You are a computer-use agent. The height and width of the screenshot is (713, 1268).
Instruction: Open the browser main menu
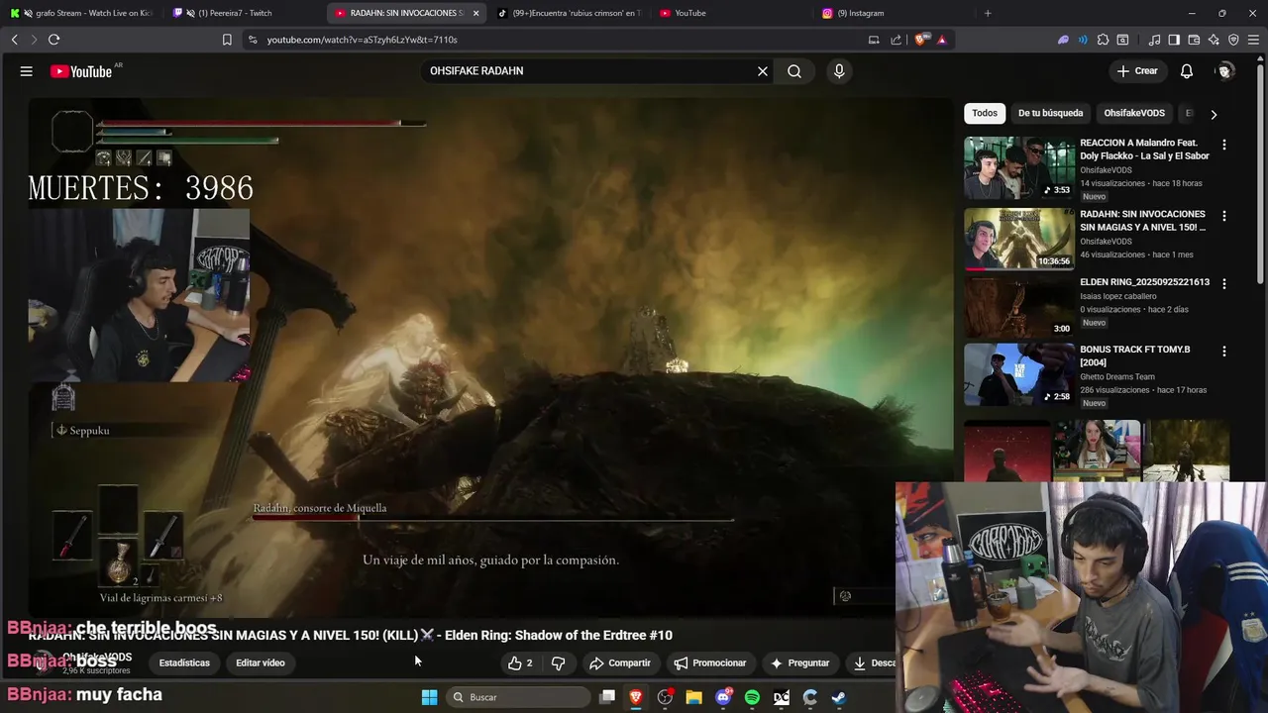tap(1254, 40)
